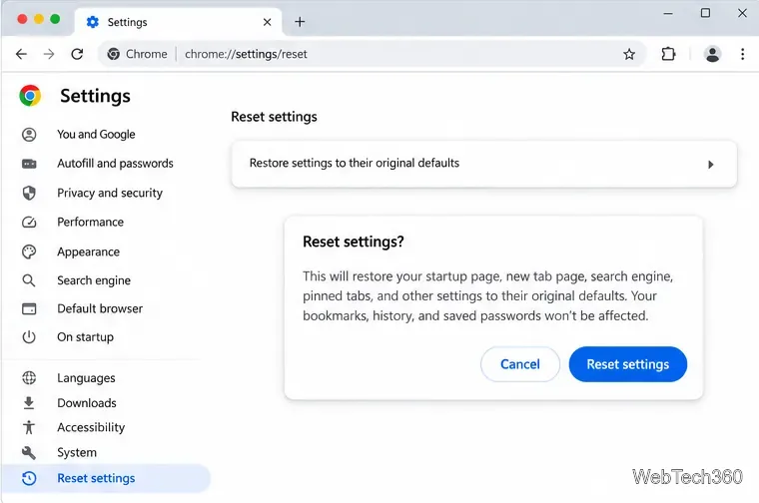Click the Accessibility figure icon

[29, 427]
